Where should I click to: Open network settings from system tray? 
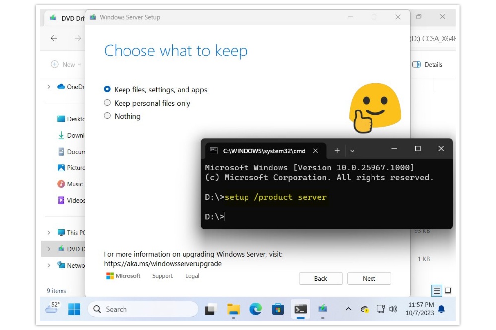click(x=380, y=309)
